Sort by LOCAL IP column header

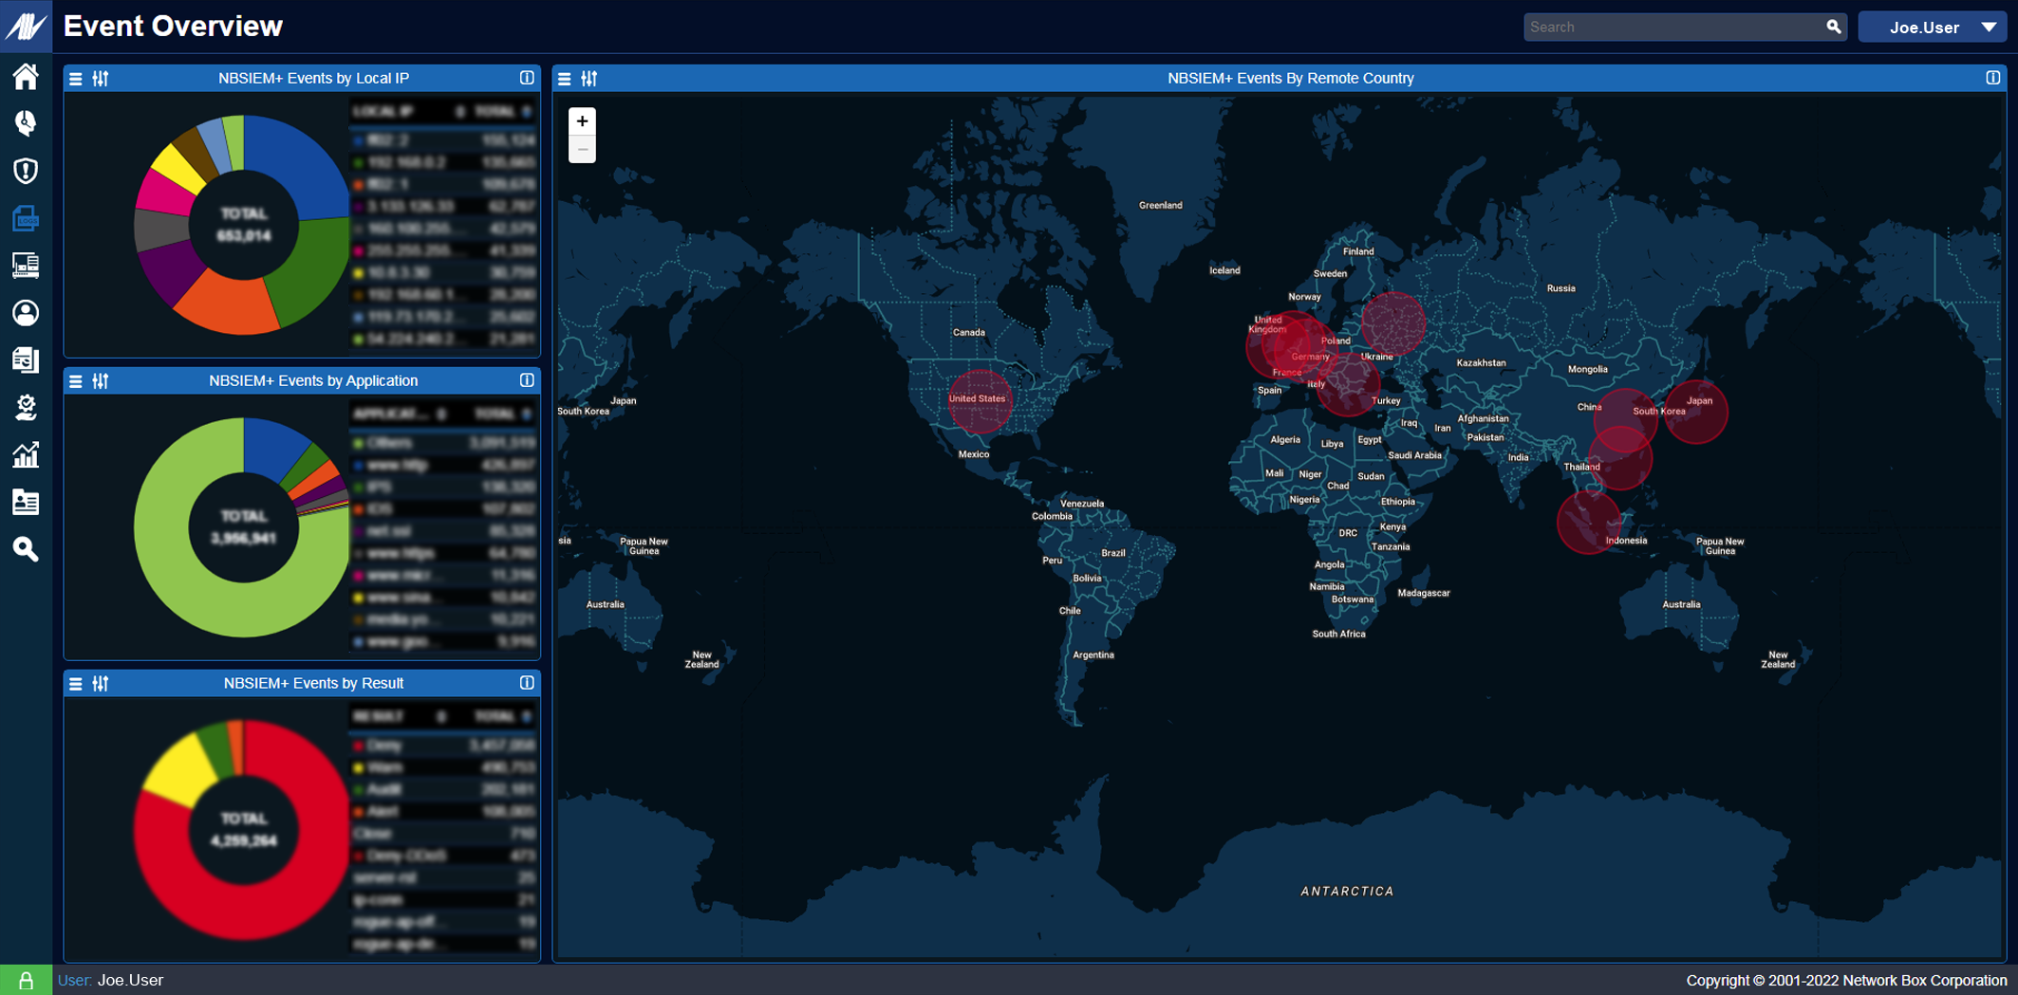(x=383, y=112)
